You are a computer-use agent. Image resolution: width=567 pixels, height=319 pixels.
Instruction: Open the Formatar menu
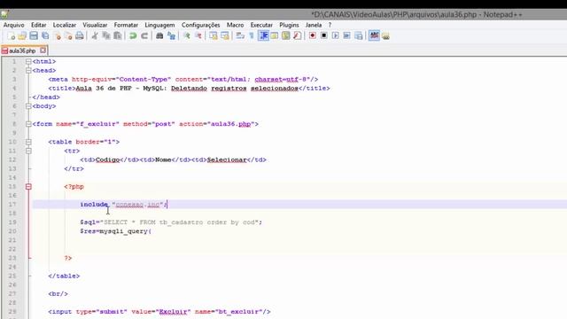[x=126, y=25]
